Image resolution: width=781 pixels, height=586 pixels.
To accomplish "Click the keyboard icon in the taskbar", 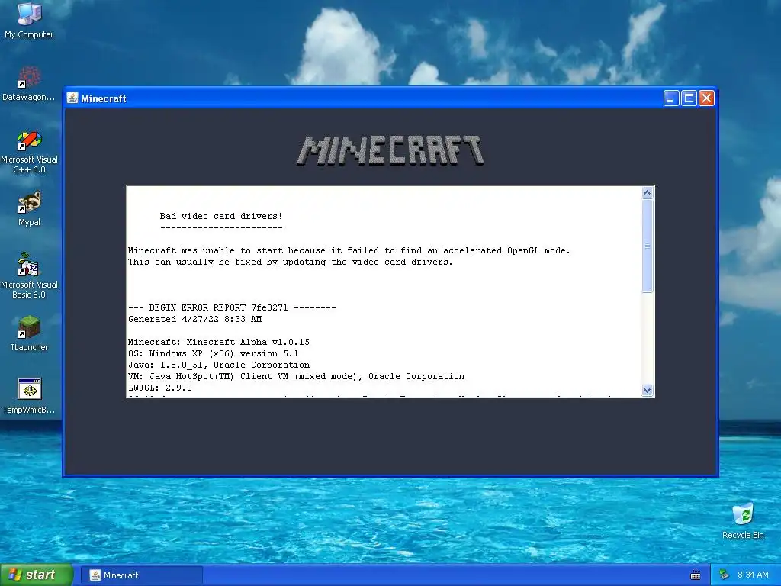I will pos(696,575).
